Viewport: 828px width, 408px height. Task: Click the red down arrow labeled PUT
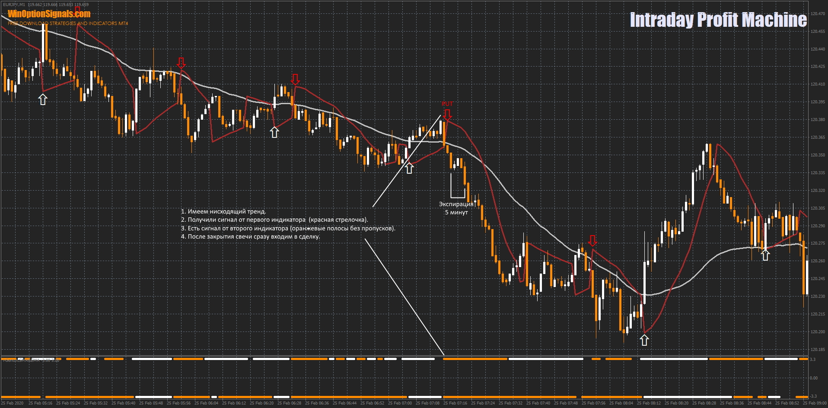coord(447,115)
